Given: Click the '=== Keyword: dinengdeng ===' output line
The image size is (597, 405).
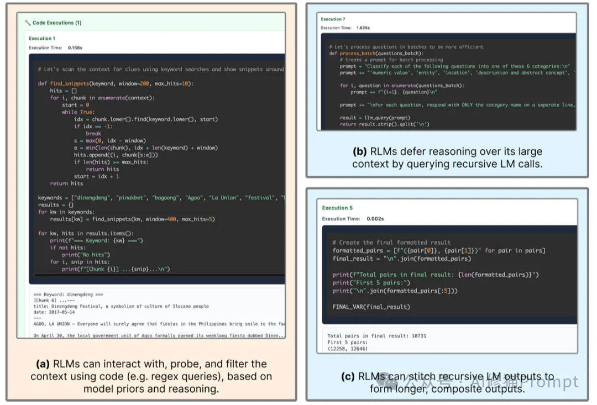Looking at the screenshot, I should (69, 296).
